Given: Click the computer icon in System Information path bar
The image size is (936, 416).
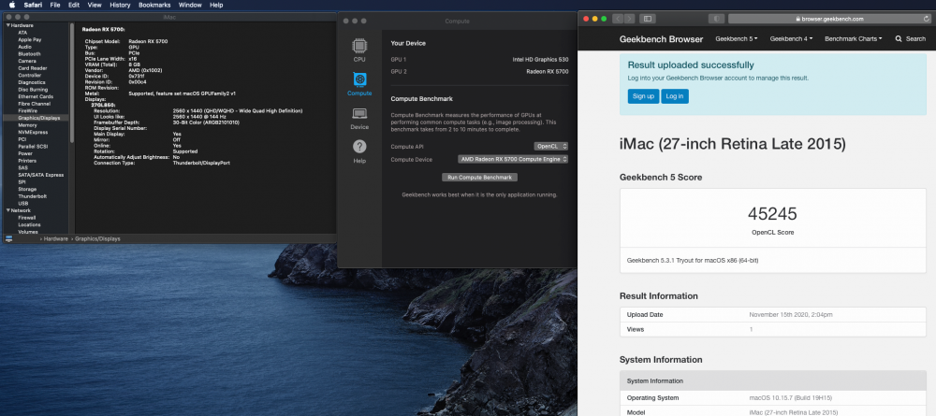Looking at the screenshot, I should tap(9, 238).
